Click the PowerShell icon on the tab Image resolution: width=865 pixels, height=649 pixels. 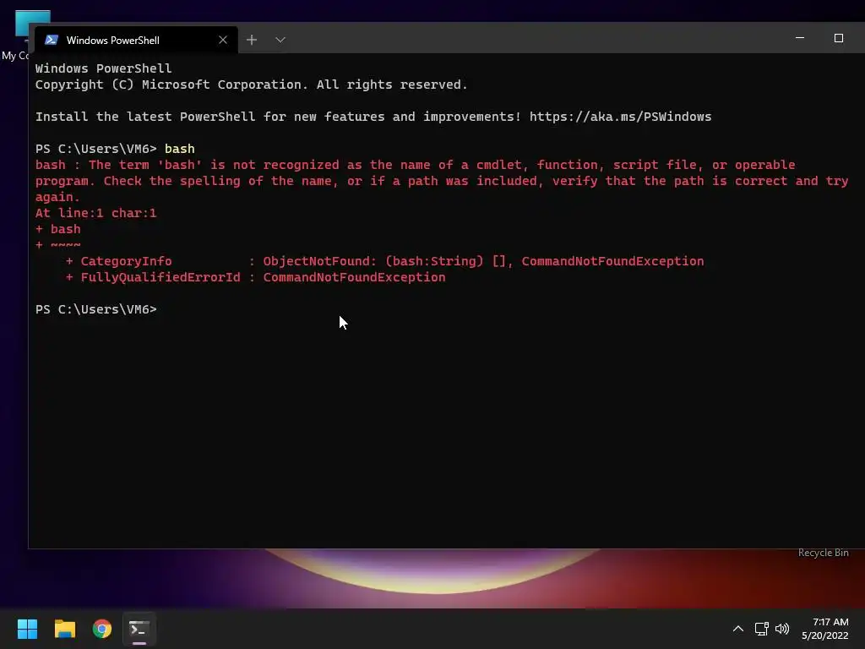[x=52, y=40]
